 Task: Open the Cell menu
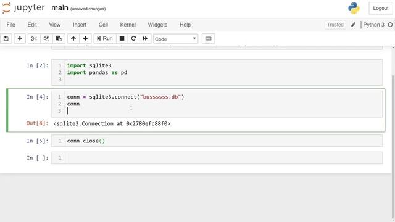click(x=103, y=25)
